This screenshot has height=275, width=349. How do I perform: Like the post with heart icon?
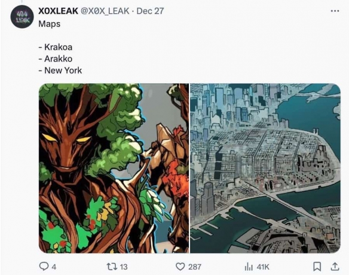[180, 267]
